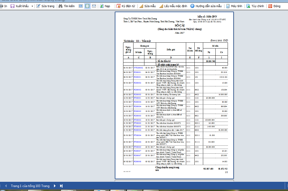Go to the previous page arrow
This screenshot has width=288, height=191.
6,186
